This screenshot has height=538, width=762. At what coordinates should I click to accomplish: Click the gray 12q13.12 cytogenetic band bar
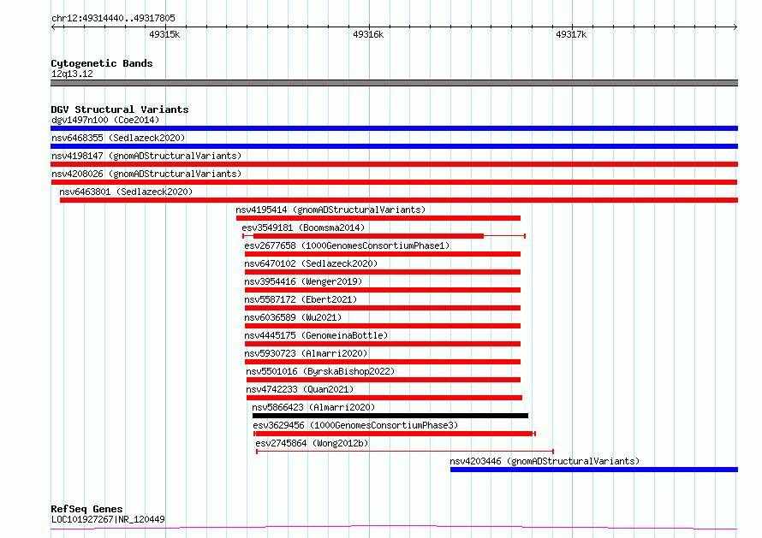(394, 83)
